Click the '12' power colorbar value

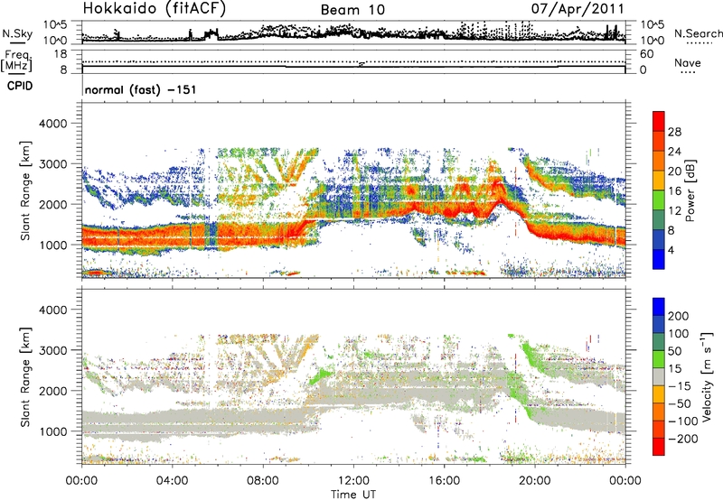(674, 210)
